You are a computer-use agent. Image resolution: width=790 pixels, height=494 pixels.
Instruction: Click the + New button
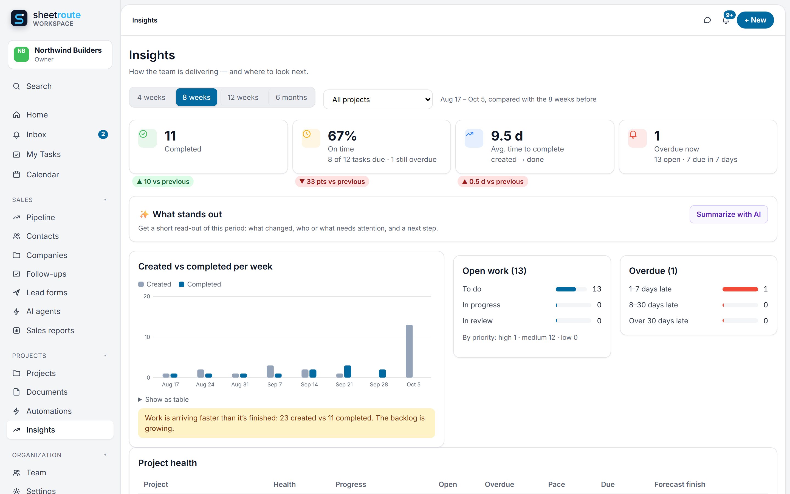tap(755, 20)
